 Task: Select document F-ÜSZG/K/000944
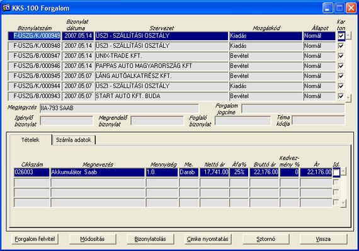35,86
